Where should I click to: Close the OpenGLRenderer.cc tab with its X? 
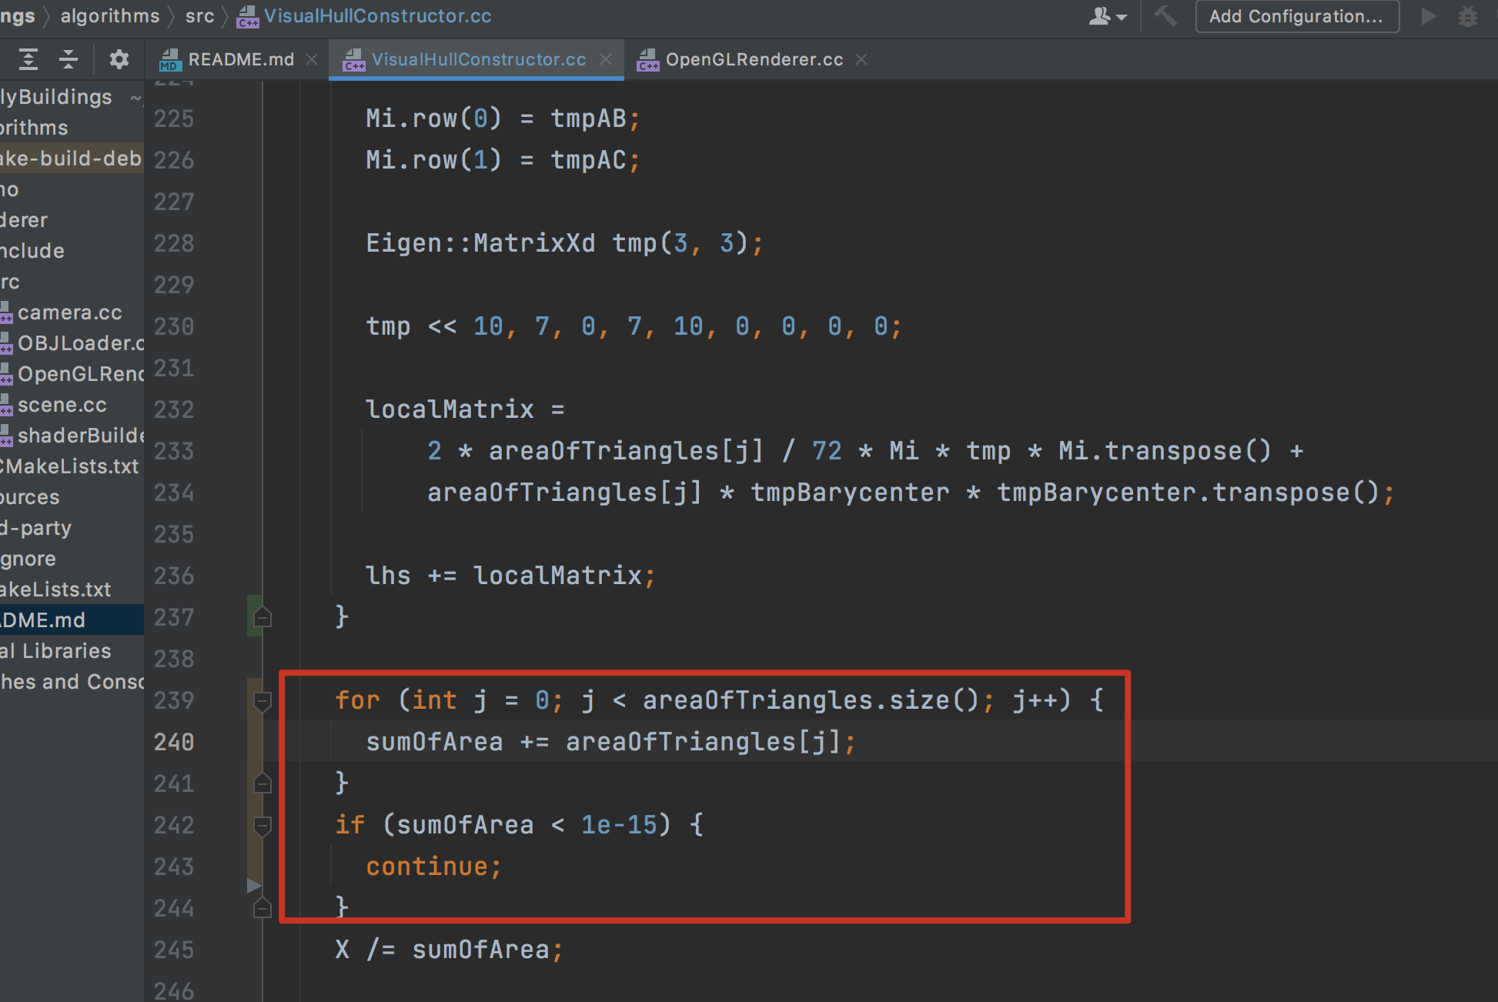(x=861, y=59)
